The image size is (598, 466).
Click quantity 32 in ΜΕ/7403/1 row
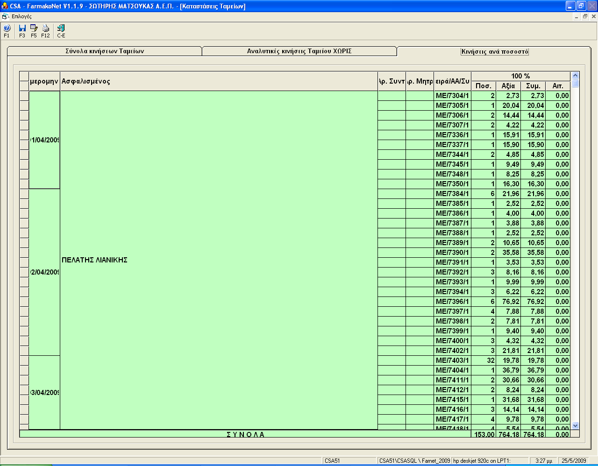pyautogui.click(x=484, y=360)
